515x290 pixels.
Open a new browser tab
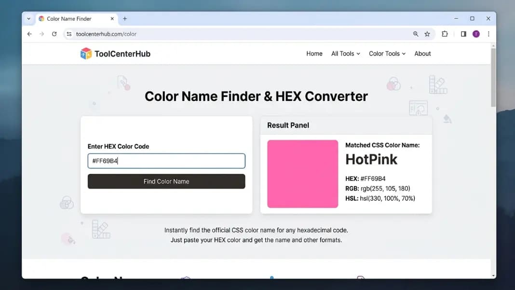pyautogui.click(x=125, y=19)
